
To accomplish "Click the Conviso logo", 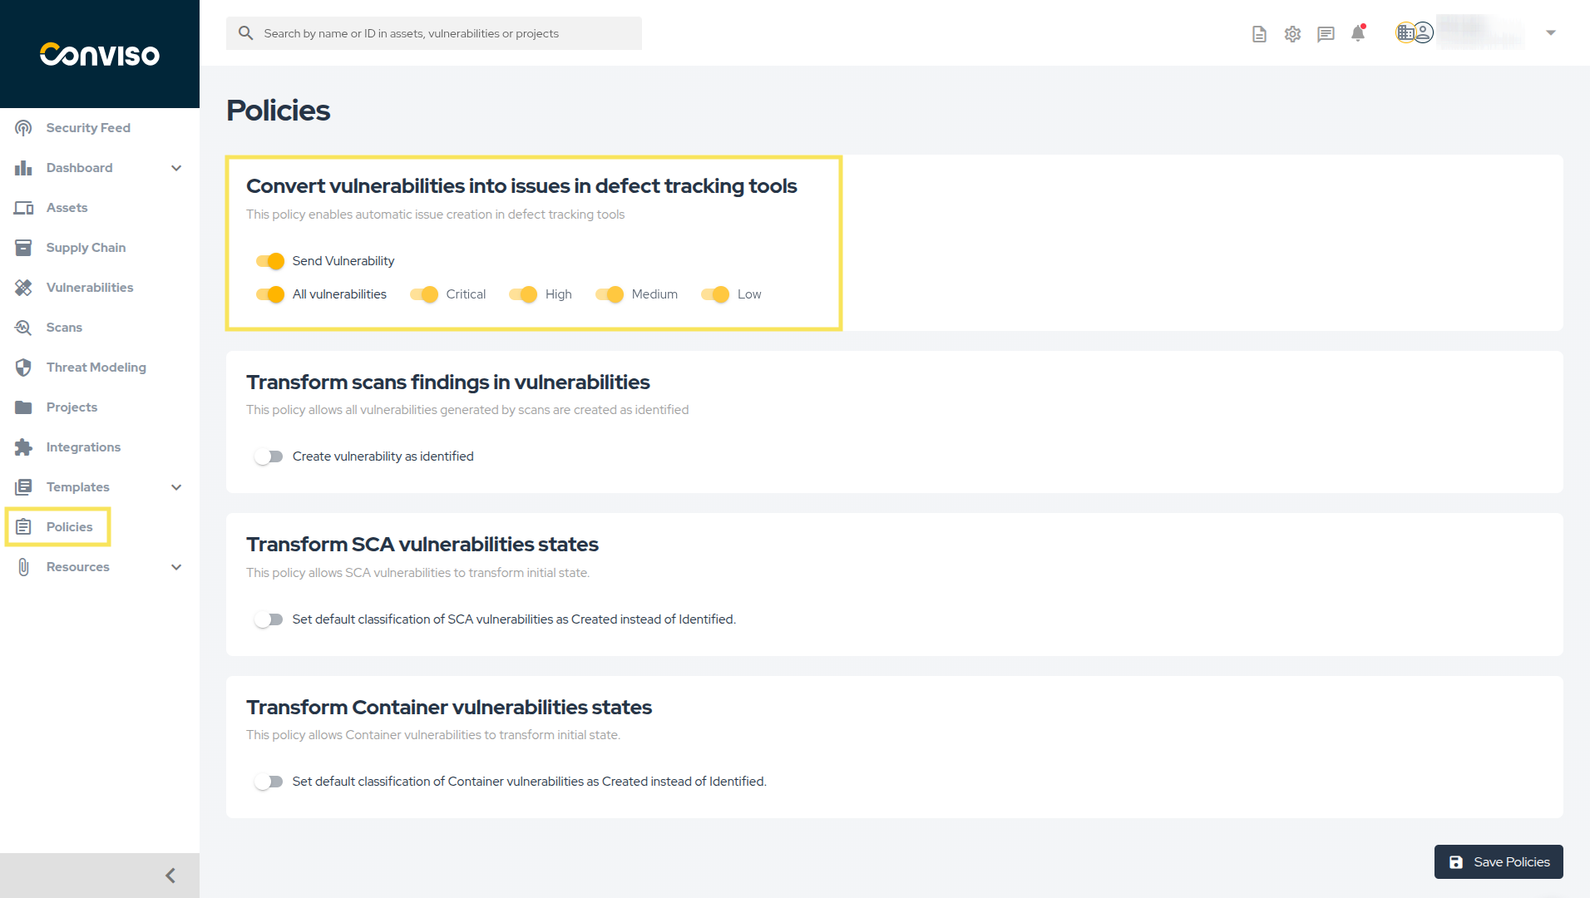I will pos(100,54).
